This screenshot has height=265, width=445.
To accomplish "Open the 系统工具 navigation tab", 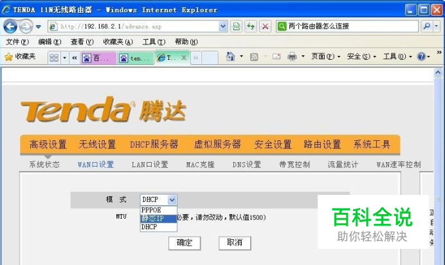I will tap(372, 145).
